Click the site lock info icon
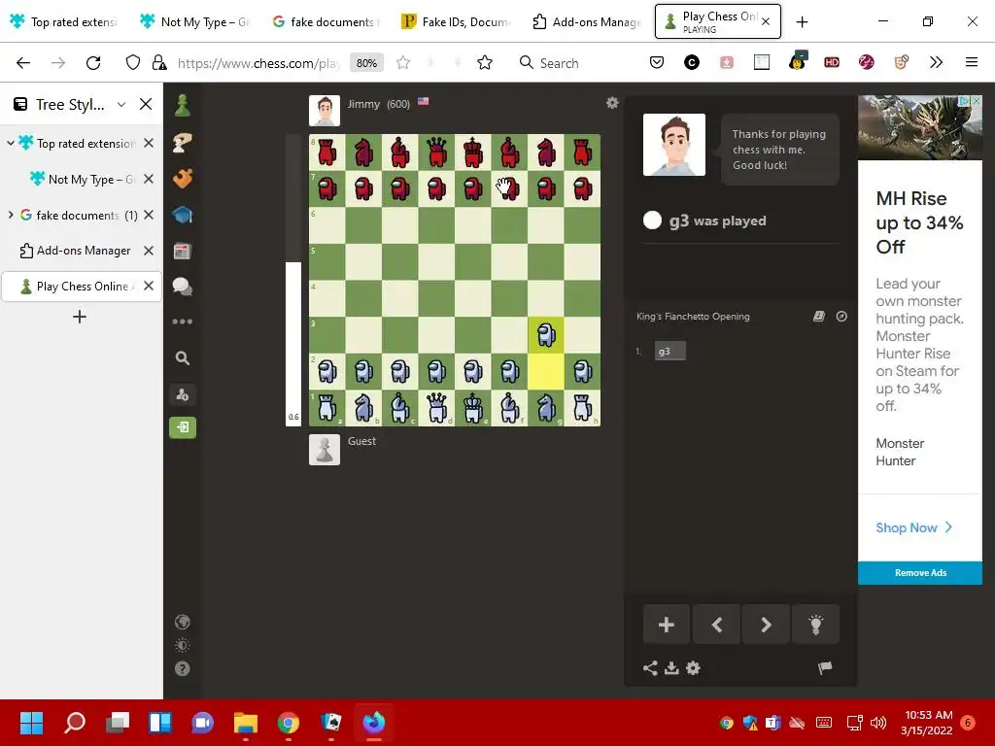 tap(159, 63)
